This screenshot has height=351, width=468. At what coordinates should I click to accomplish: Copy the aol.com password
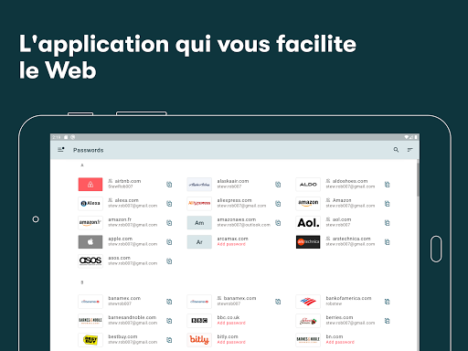coord(387,223)
